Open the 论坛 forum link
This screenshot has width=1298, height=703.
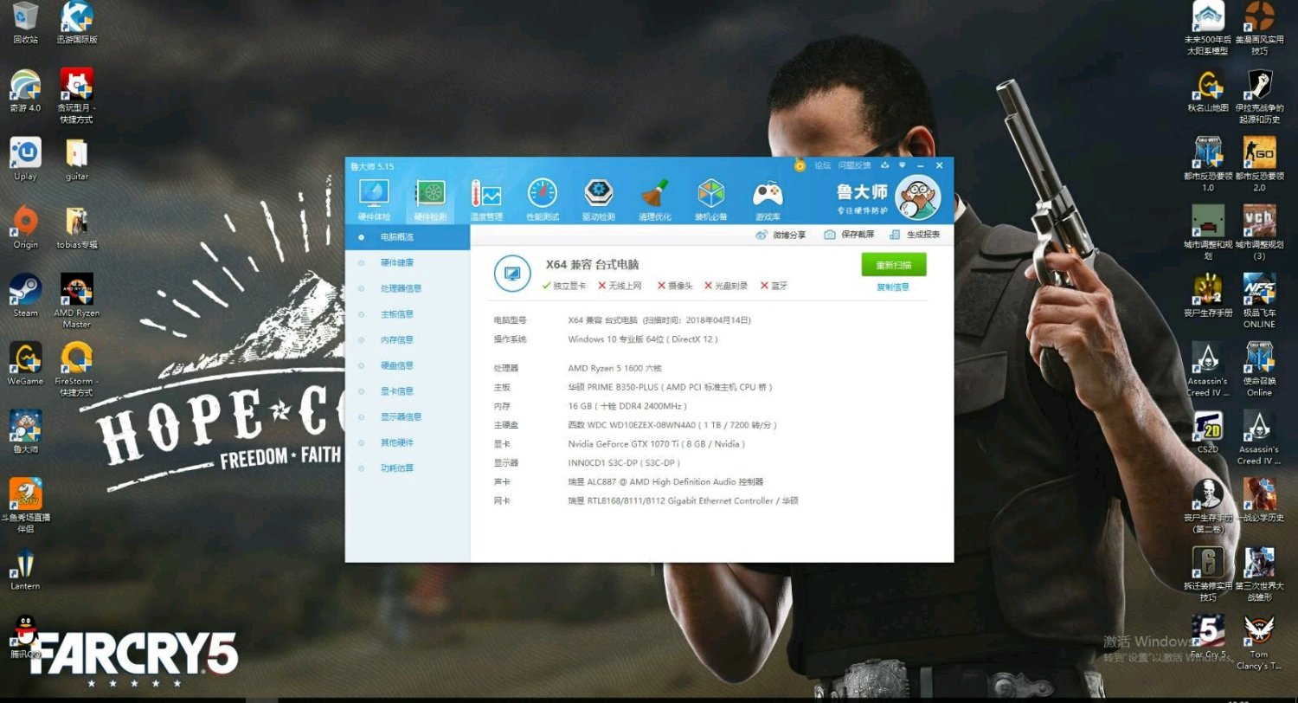tap(822, 164)
